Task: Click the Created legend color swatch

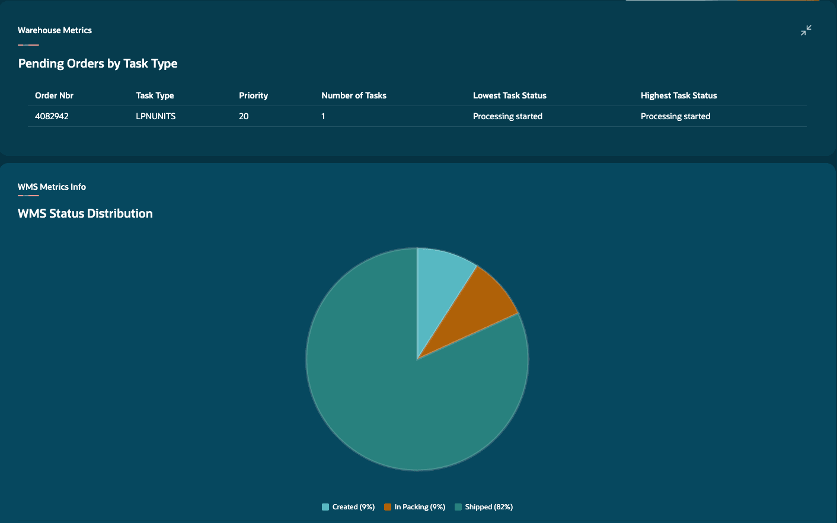Action: click(325, 507)
